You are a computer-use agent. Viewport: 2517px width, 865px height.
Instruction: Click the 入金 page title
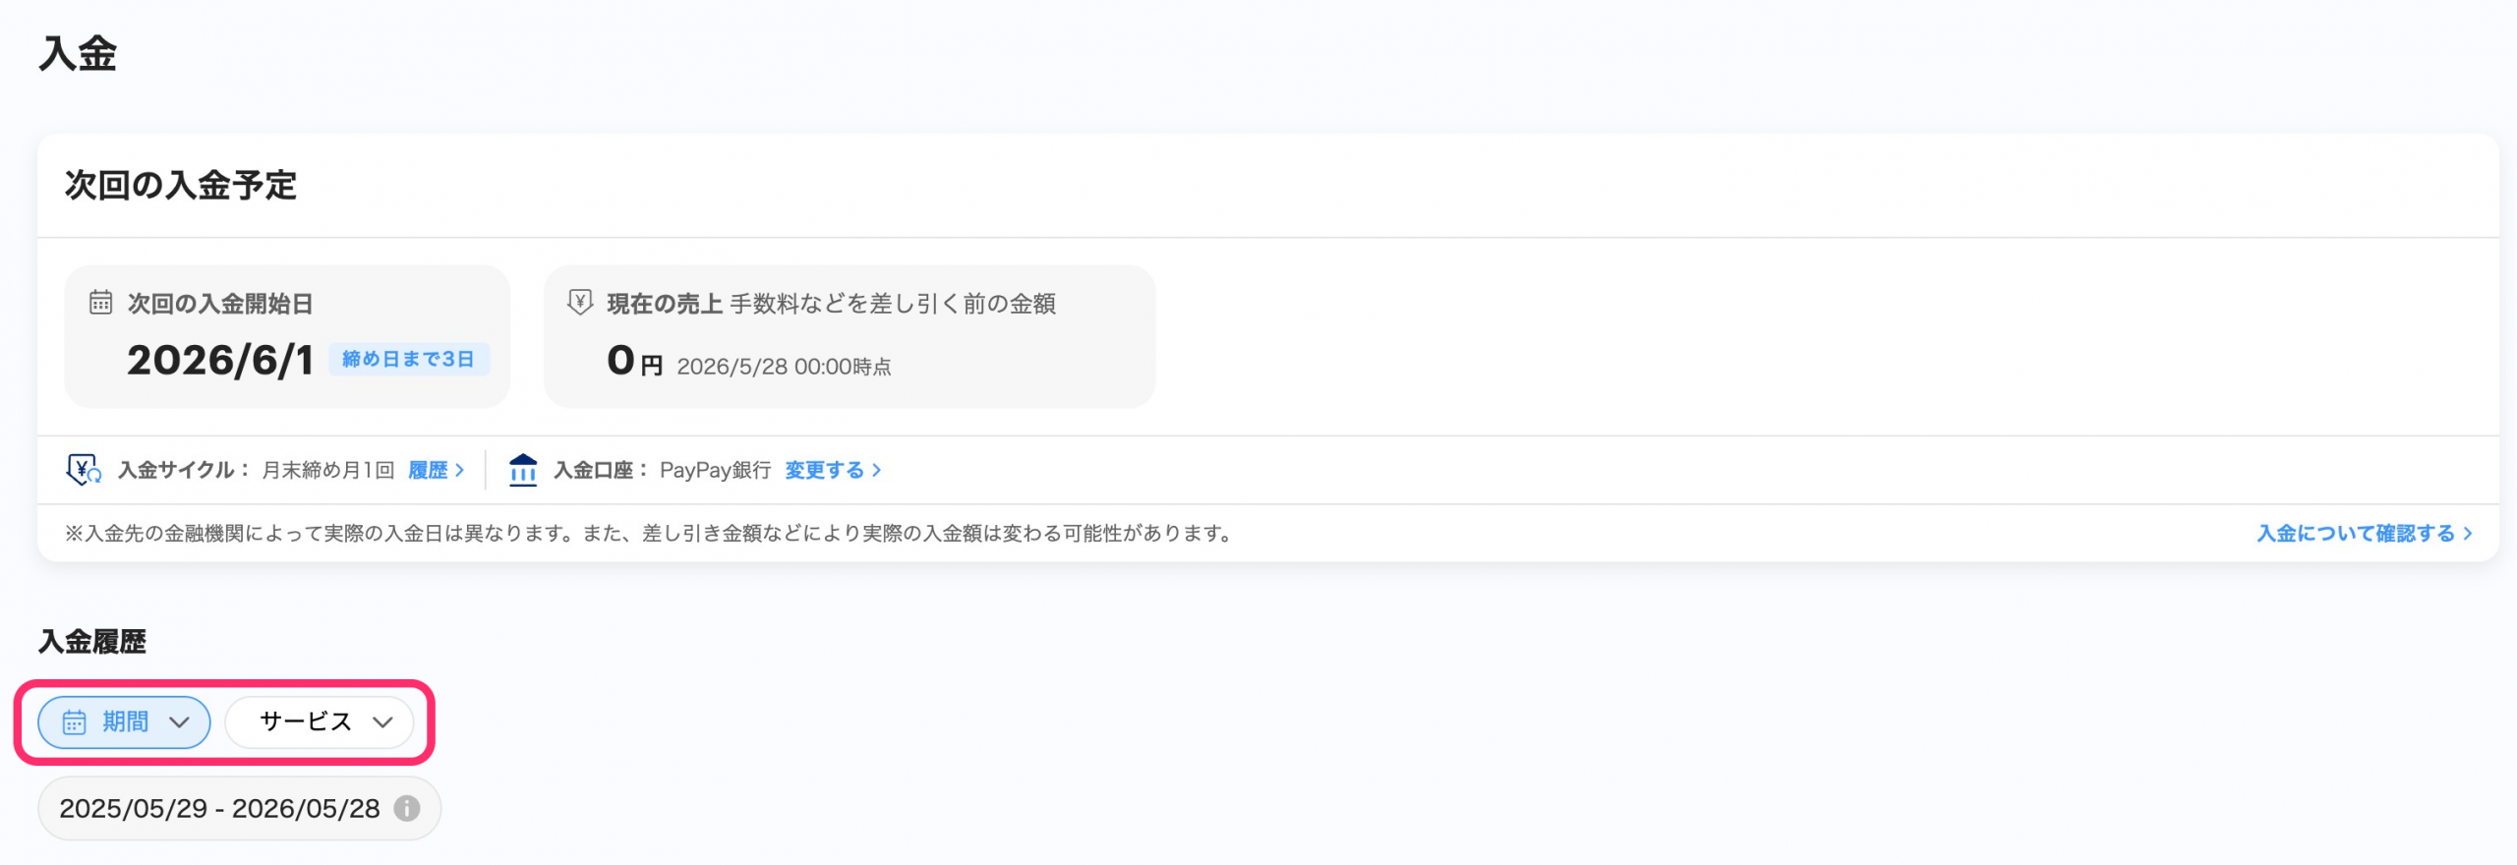78,53
